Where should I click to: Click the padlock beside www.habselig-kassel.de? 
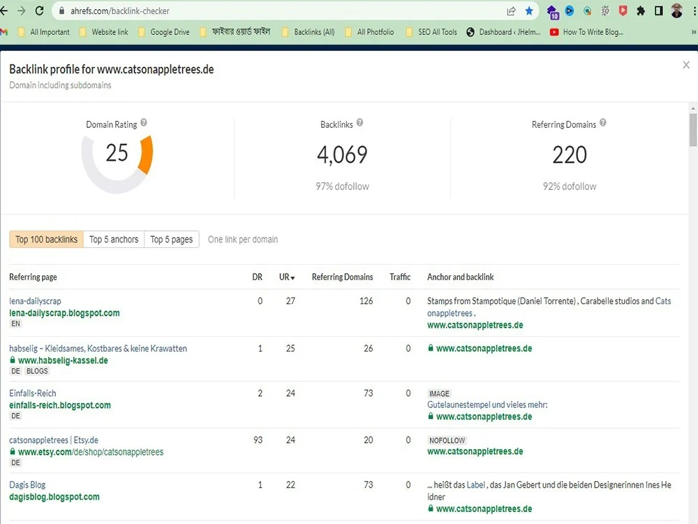[x=13, y=360]
